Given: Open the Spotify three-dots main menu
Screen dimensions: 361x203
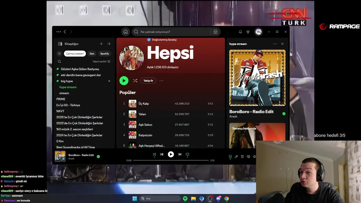Looking at the screenshot, I should [58, 32].
